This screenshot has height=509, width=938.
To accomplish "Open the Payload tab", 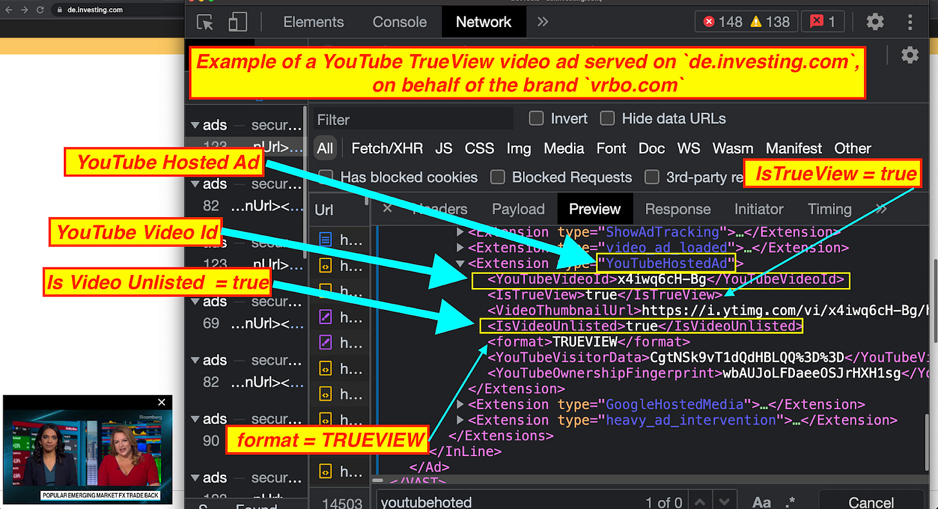I will 518,209.
